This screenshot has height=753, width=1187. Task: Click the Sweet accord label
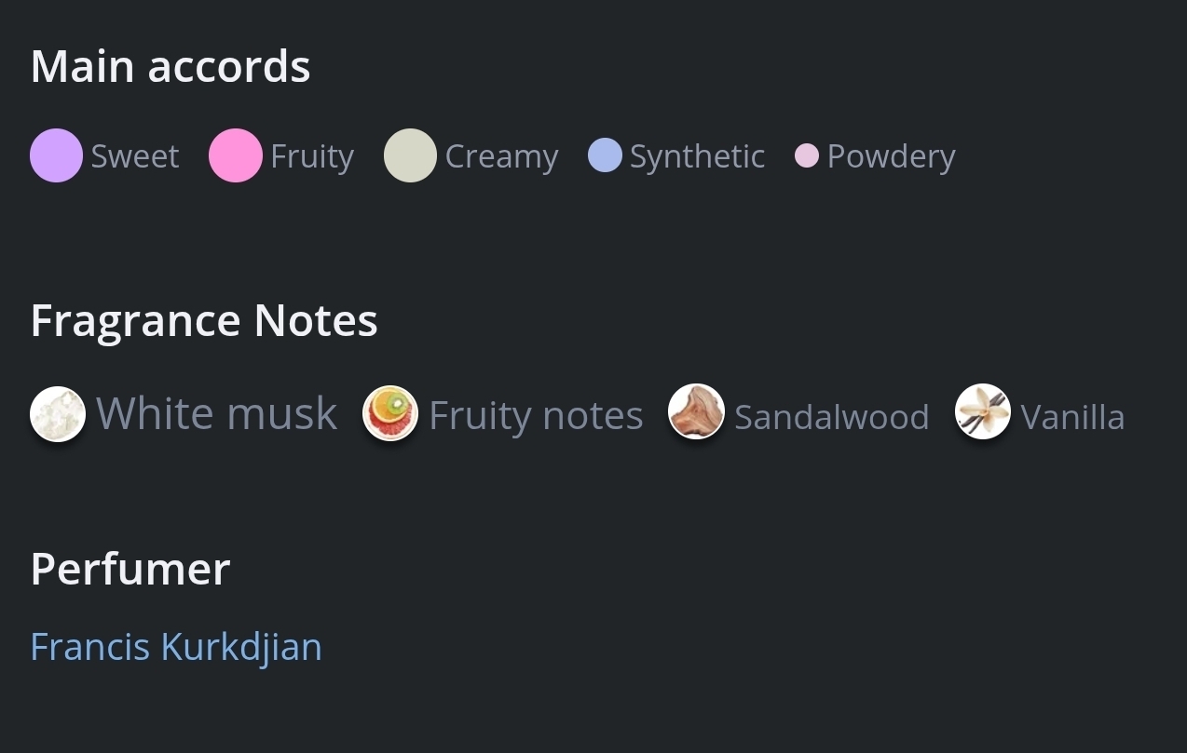click(135, 156)
